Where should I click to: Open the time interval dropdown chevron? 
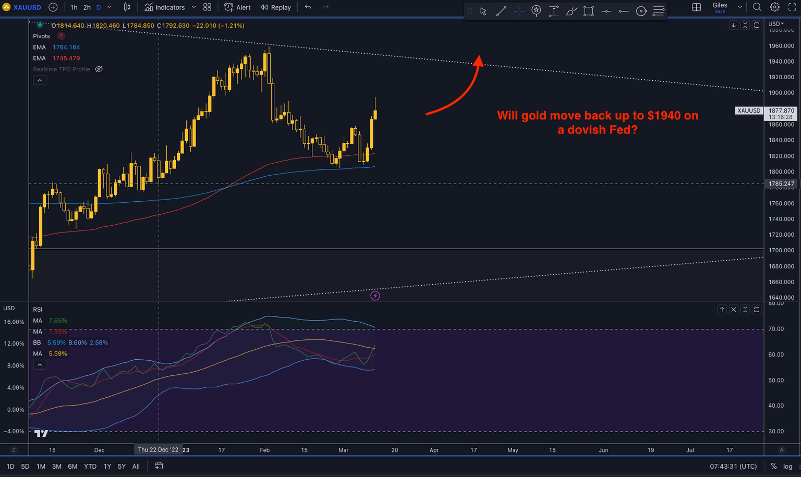(x=110, y=7)
